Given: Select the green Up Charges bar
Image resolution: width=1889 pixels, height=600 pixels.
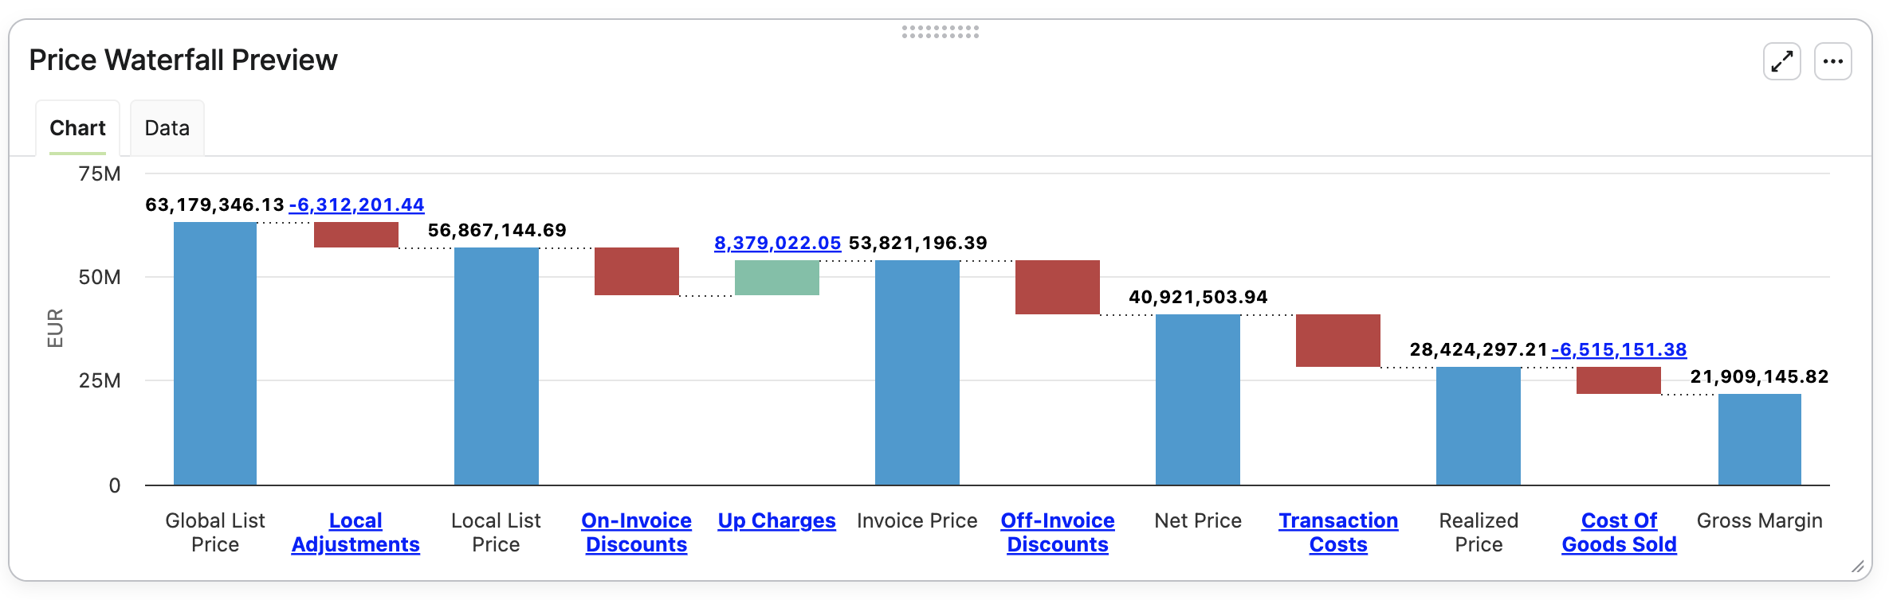Looking at the screenshot, I should 777,278.
